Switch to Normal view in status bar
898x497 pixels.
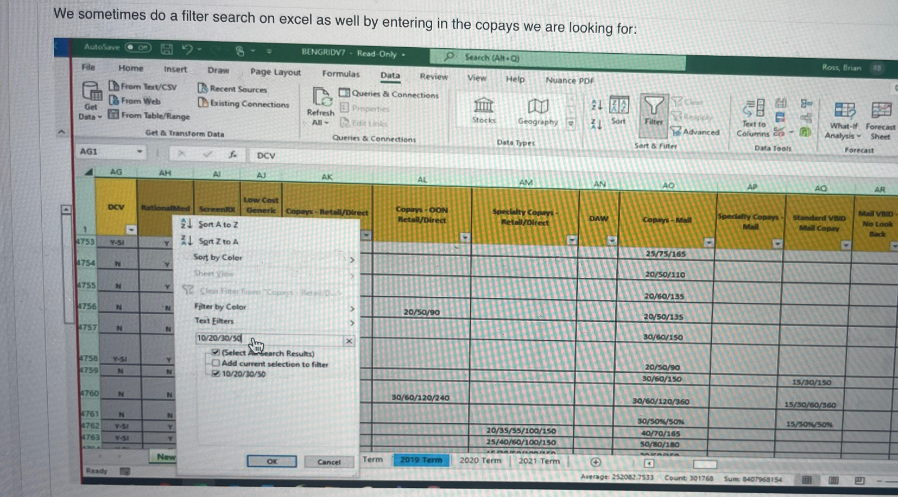807,480
